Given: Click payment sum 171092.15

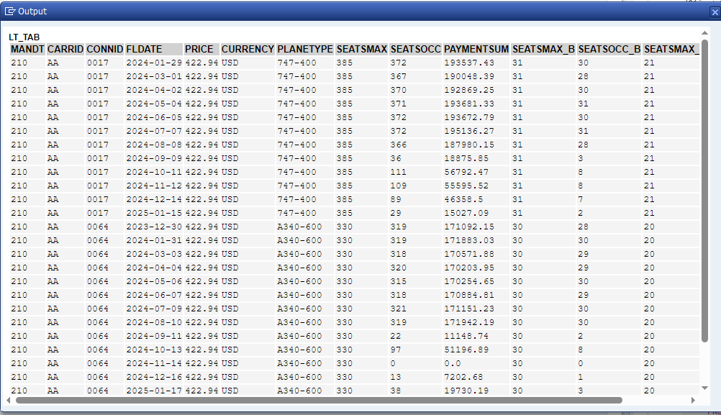Looking at the screenshot, I should coord(469,227).
